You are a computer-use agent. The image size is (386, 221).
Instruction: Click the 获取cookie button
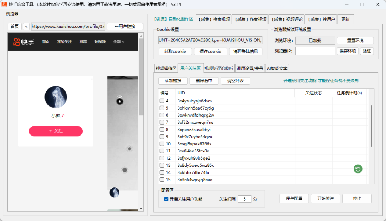[x=175, y=51]
